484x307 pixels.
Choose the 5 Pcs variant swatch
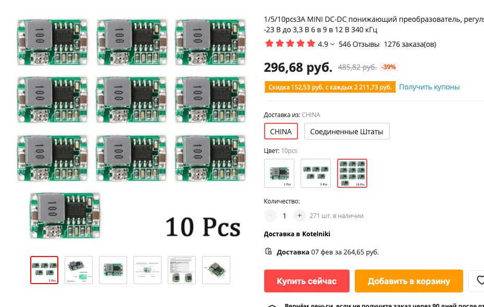(x=316, y=173)
